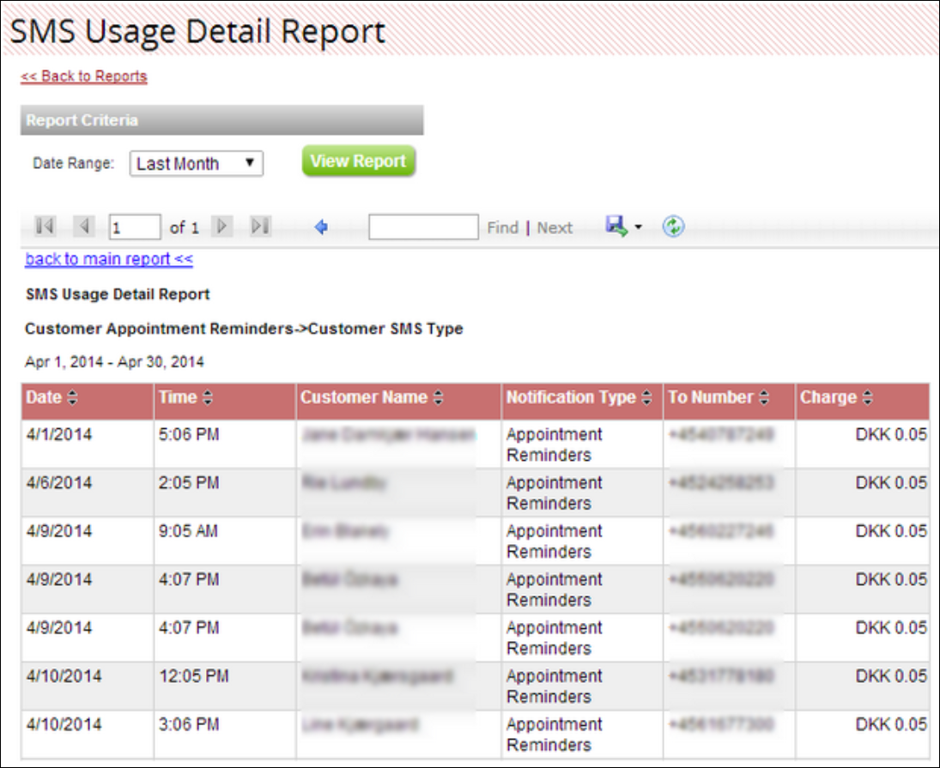
Task: Go to next report page
Action: click(x=221, y=227)
